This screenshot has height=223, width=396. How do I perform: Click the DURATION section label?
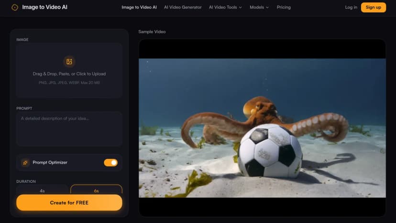pyautogui.click(x=26, y=181)
